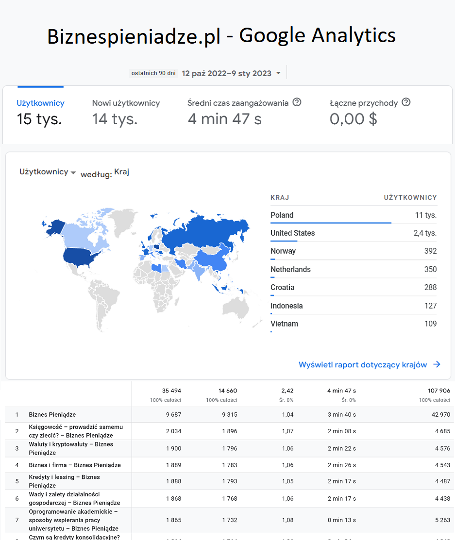
Task: Open help for Średni czas zaangażowania
Action: pos(297,102)
